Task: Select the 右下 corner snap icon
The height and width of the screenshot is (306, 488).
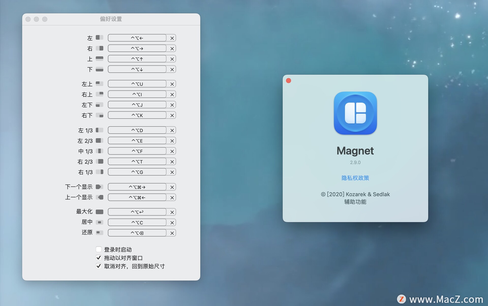Action: click(x=99, y=115)
